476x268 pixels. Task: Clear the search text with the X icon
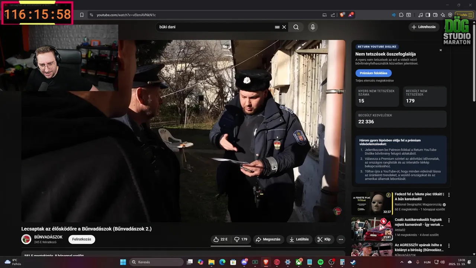click(x=284, y=27)
